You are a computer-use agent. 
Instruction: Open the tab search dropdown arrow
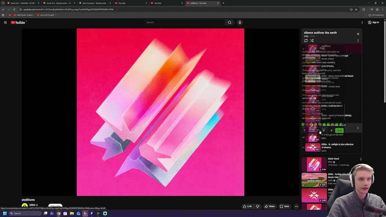tap(3, 3)
